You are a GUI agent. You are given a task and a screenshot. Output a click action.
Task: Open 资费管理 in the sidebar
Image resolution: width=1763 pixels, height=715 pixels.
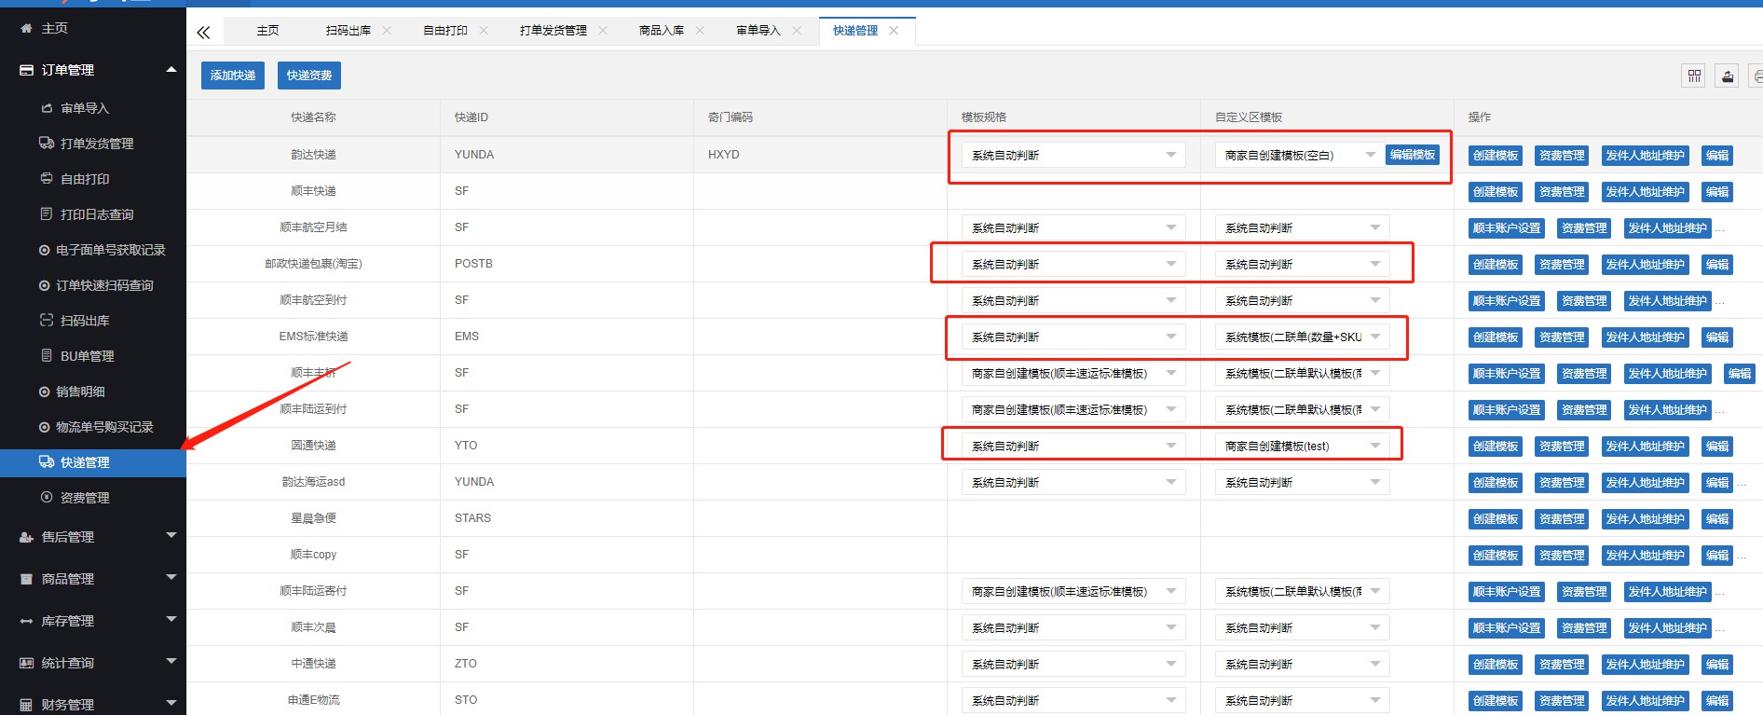(x=85, y=498)
